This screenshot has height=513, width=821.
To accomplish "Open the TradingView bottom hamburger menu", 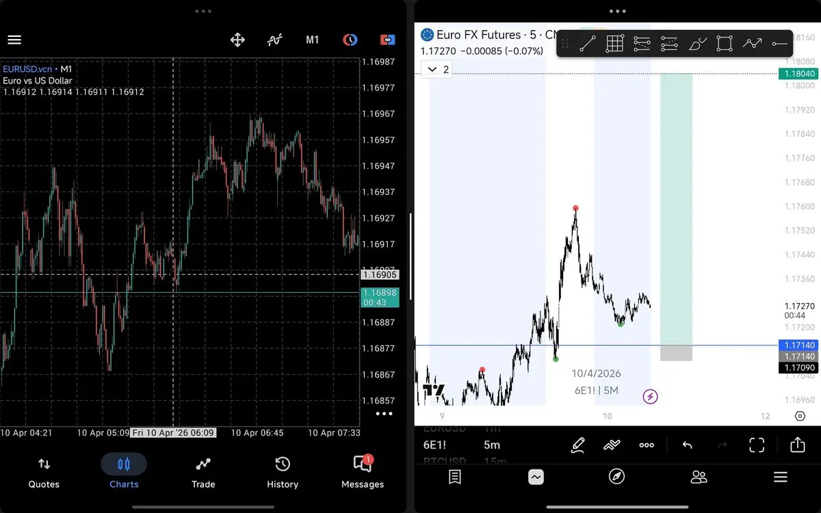I will tap(780, 477).
